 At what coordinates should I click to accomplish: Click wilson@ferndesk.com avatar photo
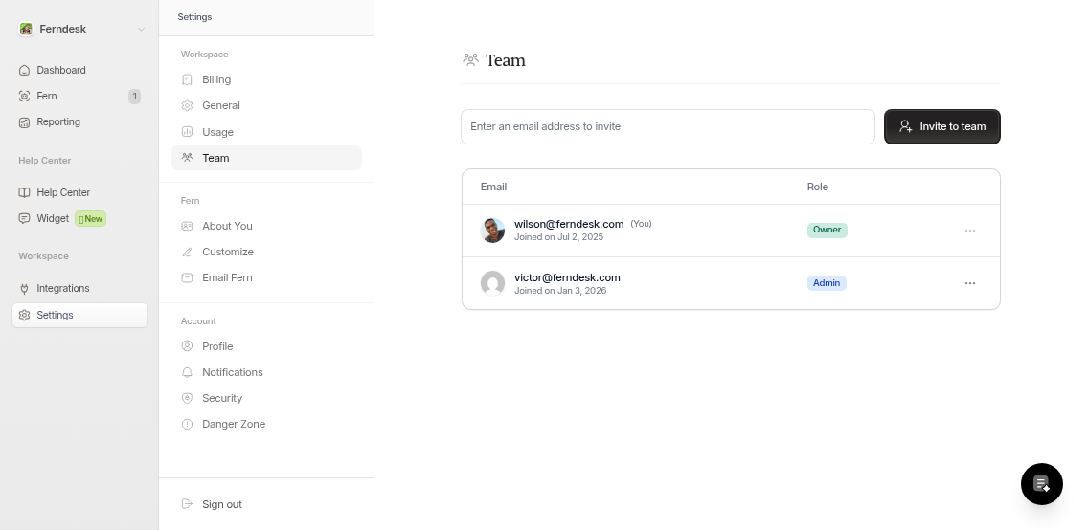click(492, 230)
